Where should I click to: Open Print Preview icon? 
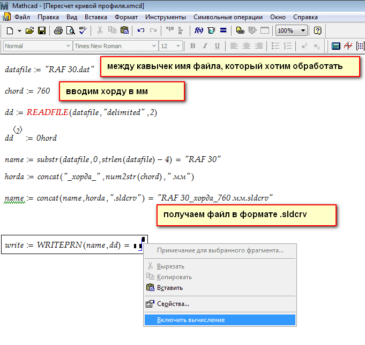point(70,30)
